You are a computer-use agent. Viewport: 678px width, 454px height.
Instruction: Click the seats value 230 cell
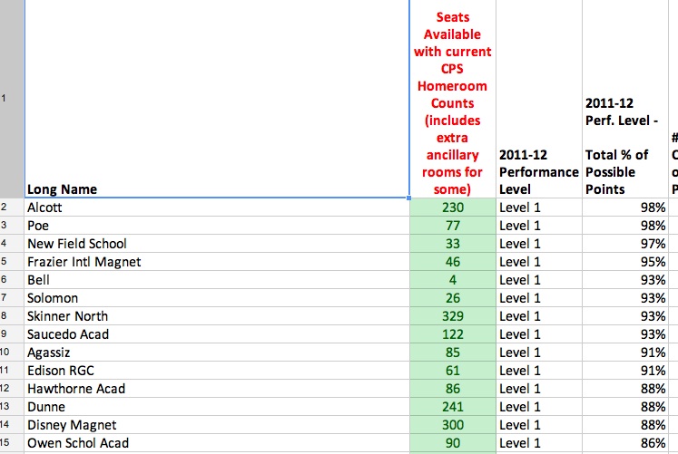point(453,208)
